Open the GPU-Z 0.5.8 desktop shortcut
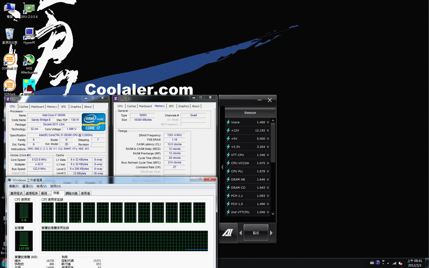Viewport: 429px width, 268px height. click(29, 10)
